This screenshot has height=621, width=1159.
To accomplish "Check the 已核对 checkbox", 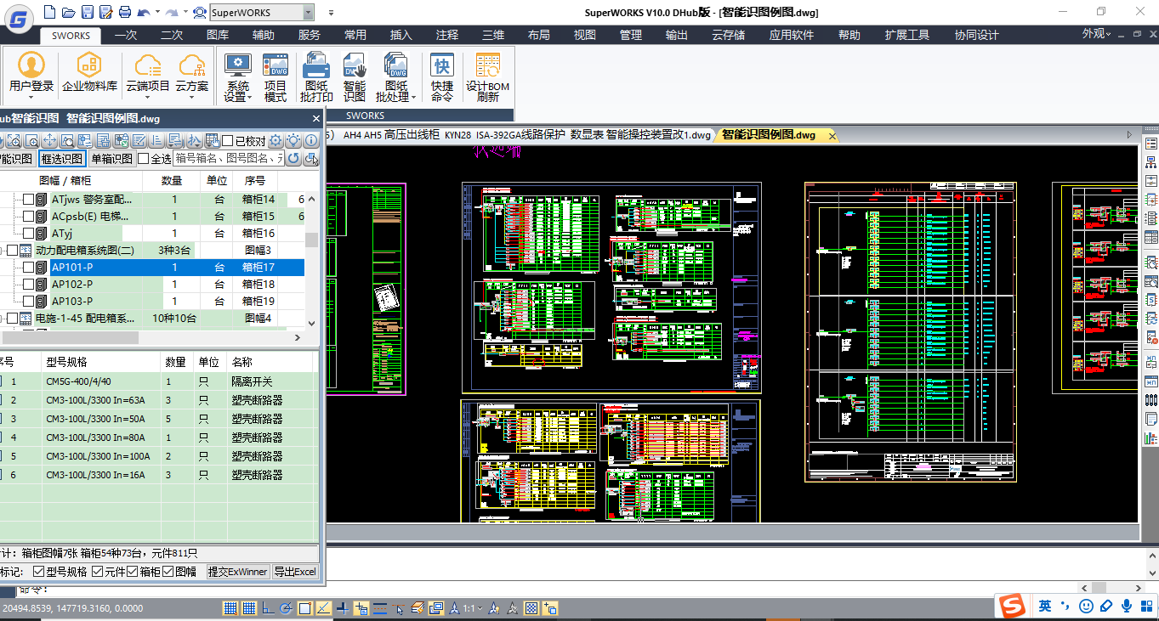I will pos(227,141).
